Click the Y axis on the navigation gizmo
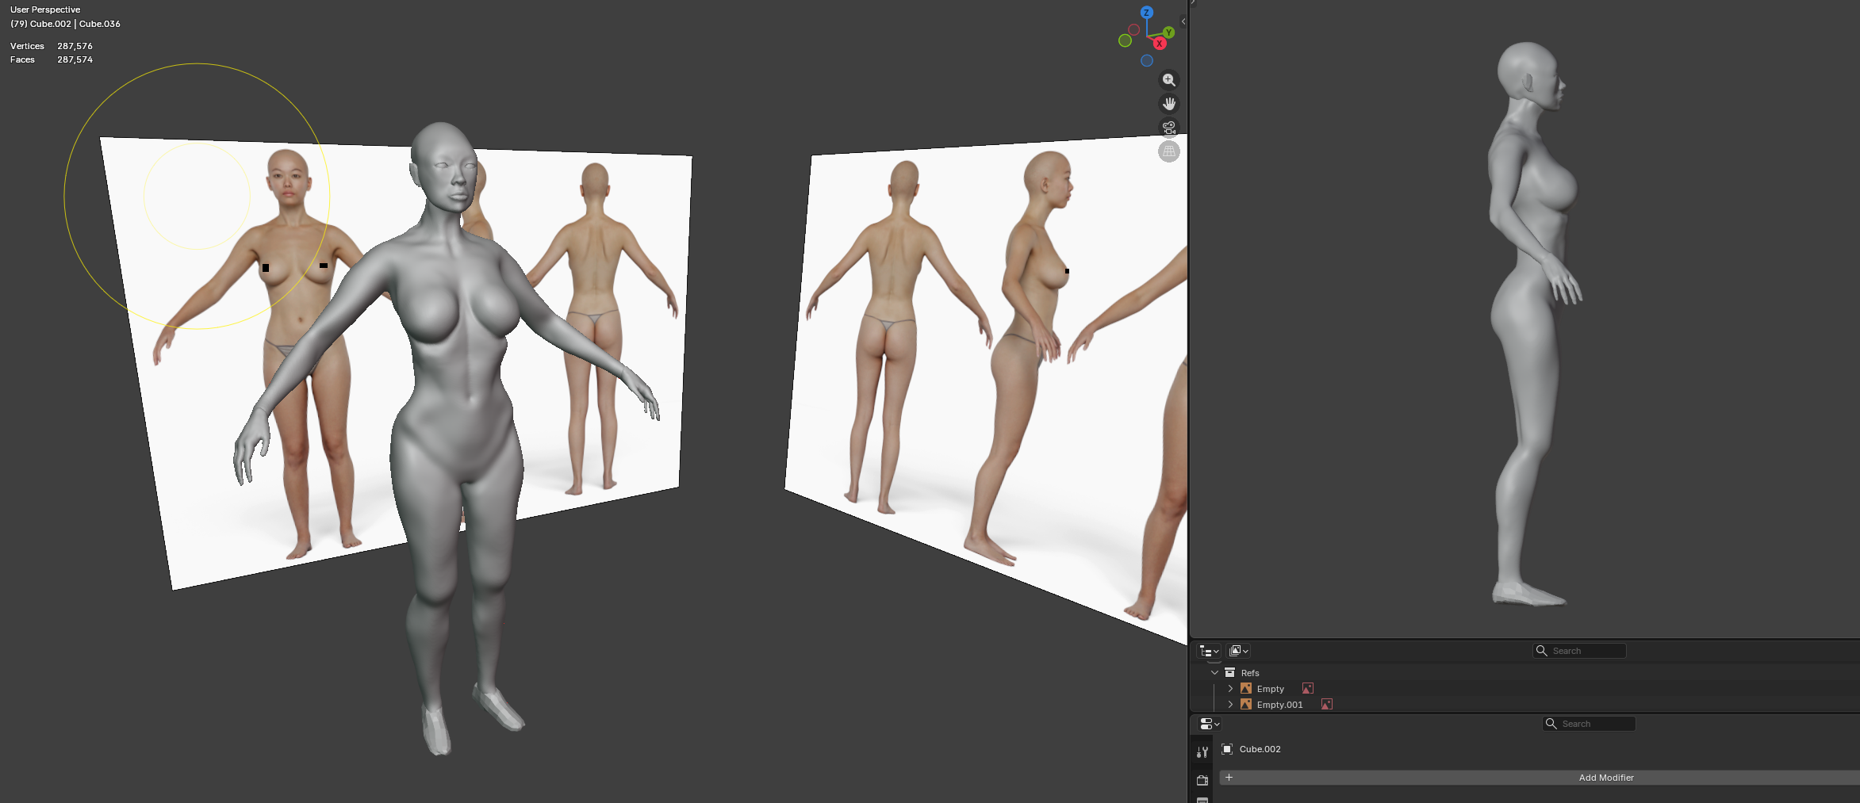The height and width of the screenshot is (803, 1860). [x=1168, y=33]
